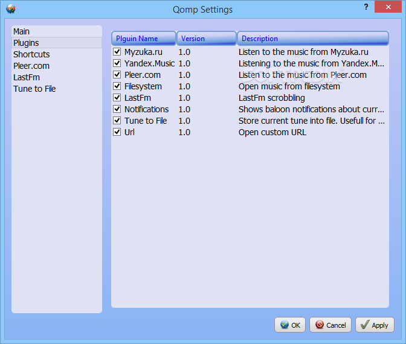Toggle the Yandex.Music plugin checkbox
Viewport: 406px width, 344px height.
(x=117, y=63)
